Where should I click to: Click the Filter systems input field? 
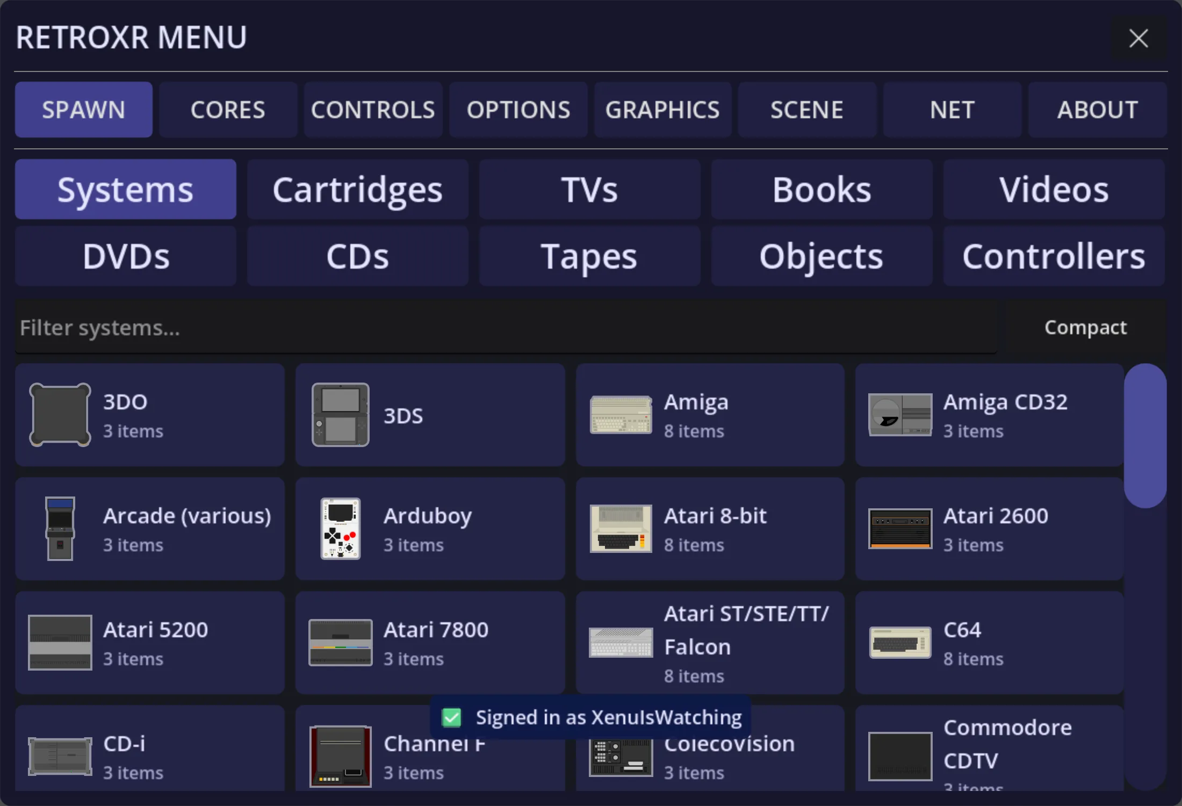tap(506, 327)
